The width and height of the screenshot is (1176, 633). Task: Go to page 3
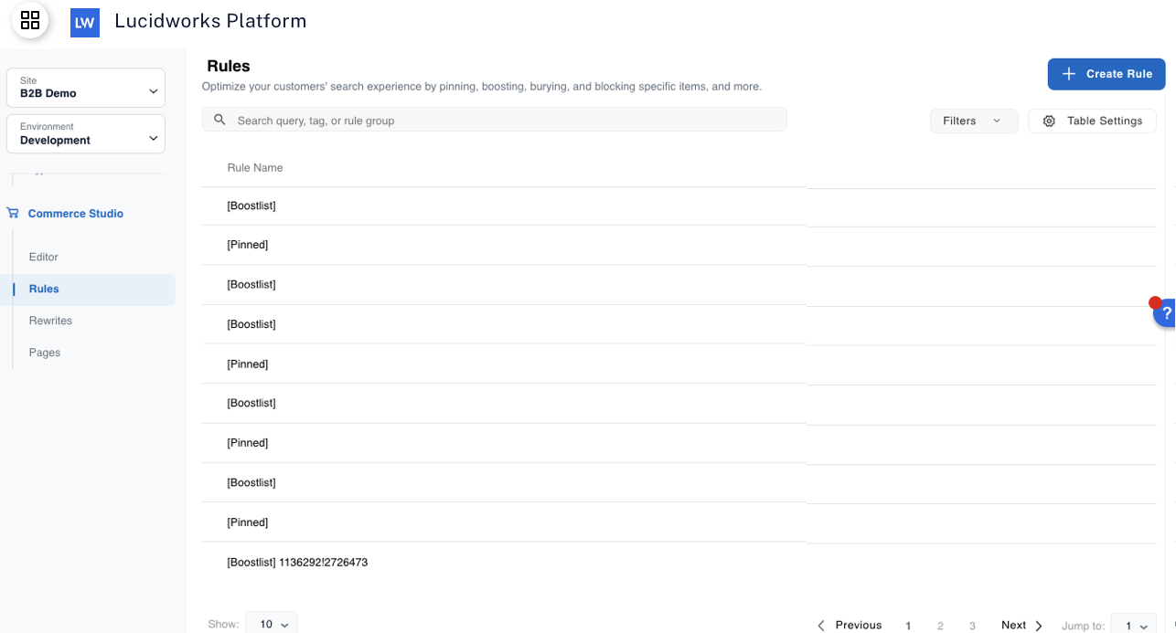(972, 626)
